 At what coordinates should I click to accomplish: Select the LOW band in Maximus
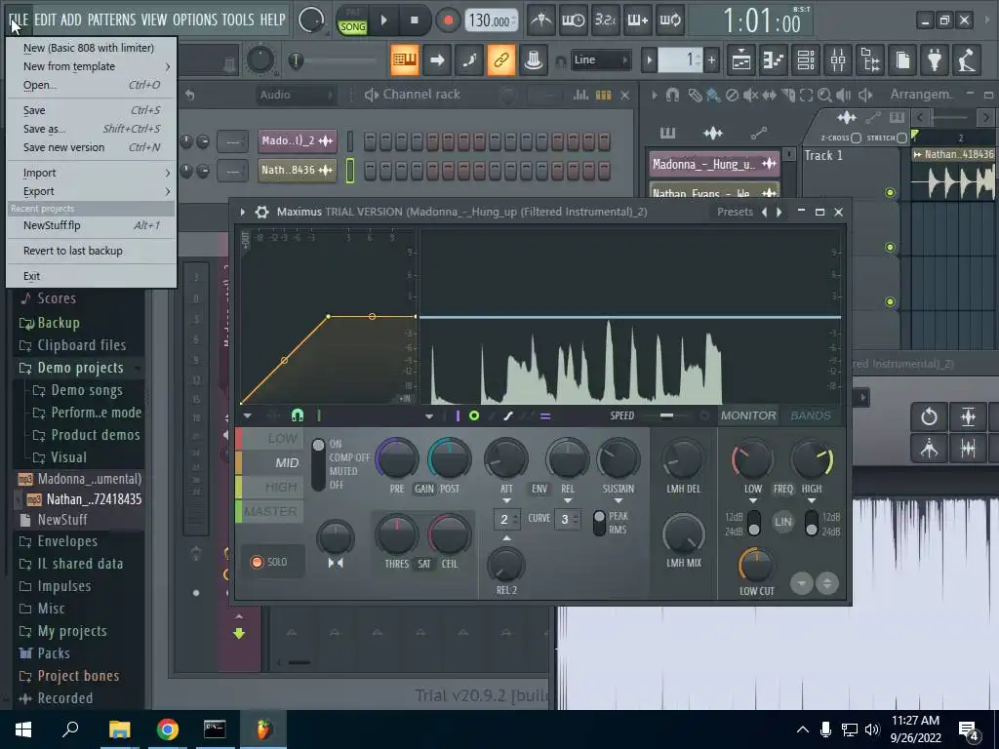point(270,438)
